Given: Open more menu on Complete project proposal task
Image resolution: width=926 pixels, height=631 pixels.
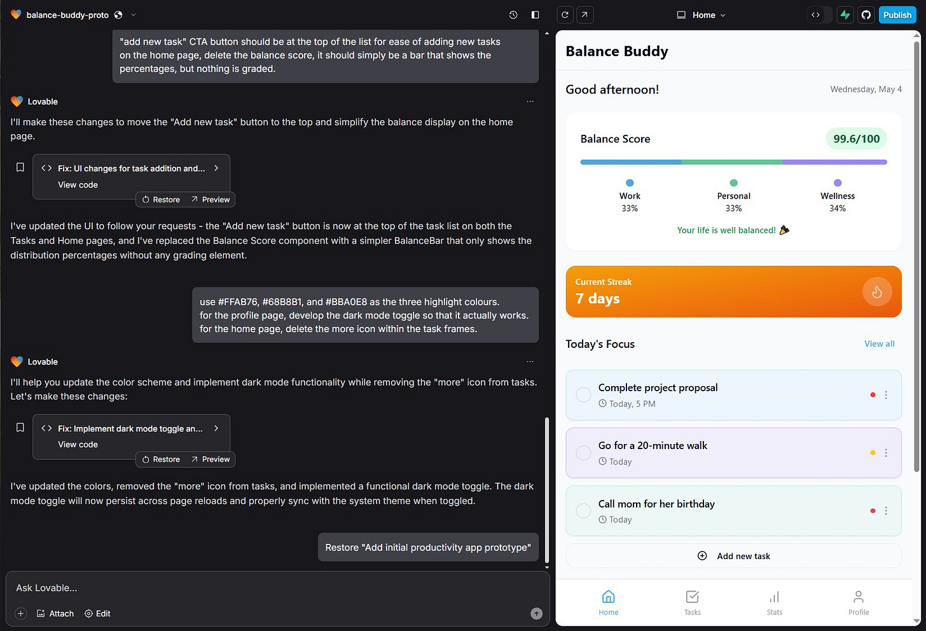Looking at the screenshot, I should (x=886, y=395).
